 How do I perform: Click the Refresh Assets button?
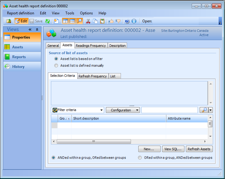[x=199, y=149]
